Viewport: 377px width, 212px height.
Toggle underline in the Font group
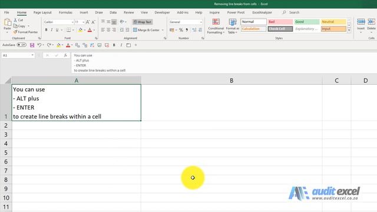57,30
